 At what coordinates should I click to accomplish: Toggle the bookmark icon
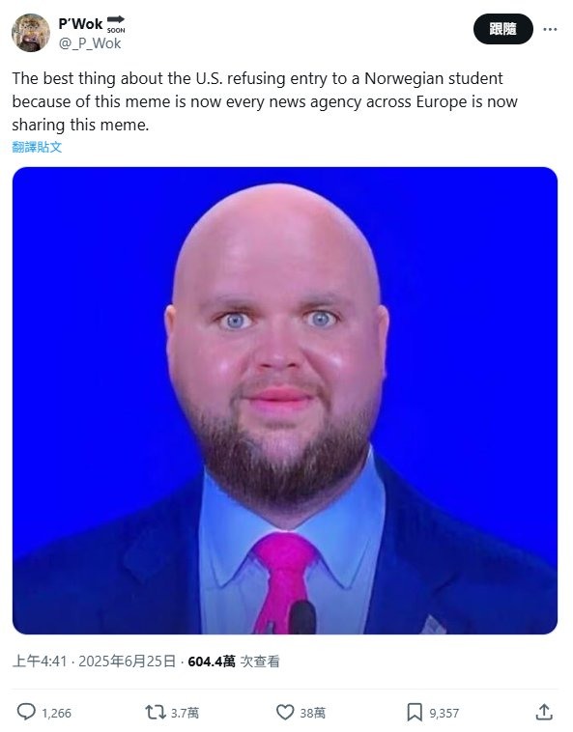(x=415, y=713)
